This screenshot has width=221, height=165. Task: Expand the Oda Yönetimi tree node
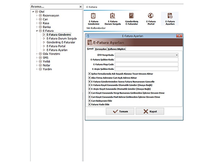point(37,54)
